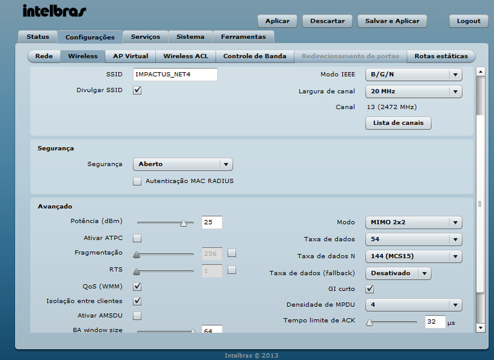The image size is (494, 360).
Task: Open the Modo MIMO 2x2 dropdown
Action: (x=414, y=223)
